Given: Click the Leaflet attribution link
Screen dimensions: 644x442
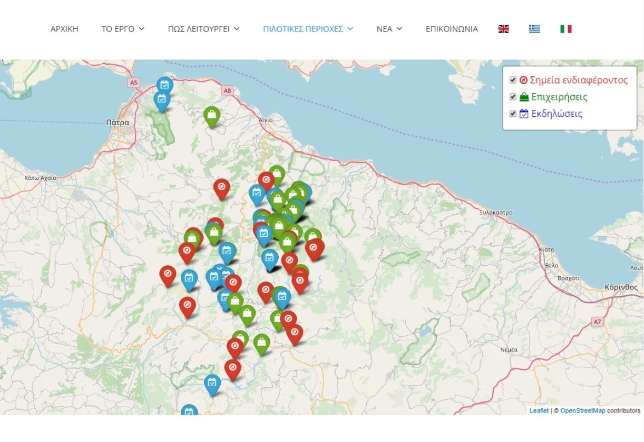Looking at the screenshot, I should pyautogui.click(x=539, y=410).
